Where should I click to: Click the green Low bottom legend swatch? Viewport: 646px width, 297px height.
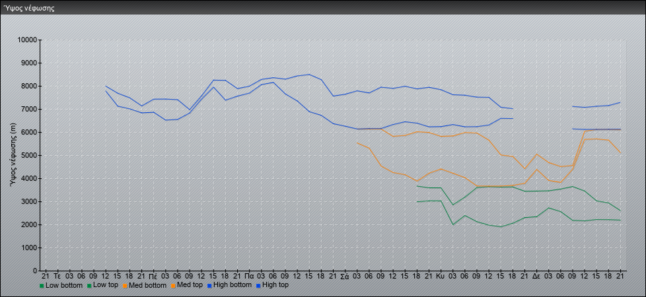(42, 286)
